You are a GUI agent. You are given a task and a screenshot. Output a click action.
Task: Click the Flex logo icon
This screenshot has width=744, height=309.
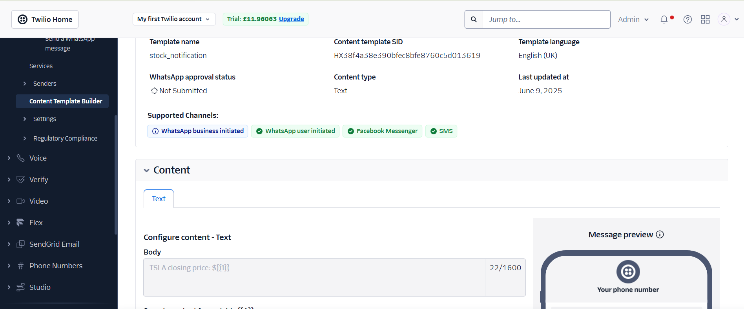click(21, 222)
